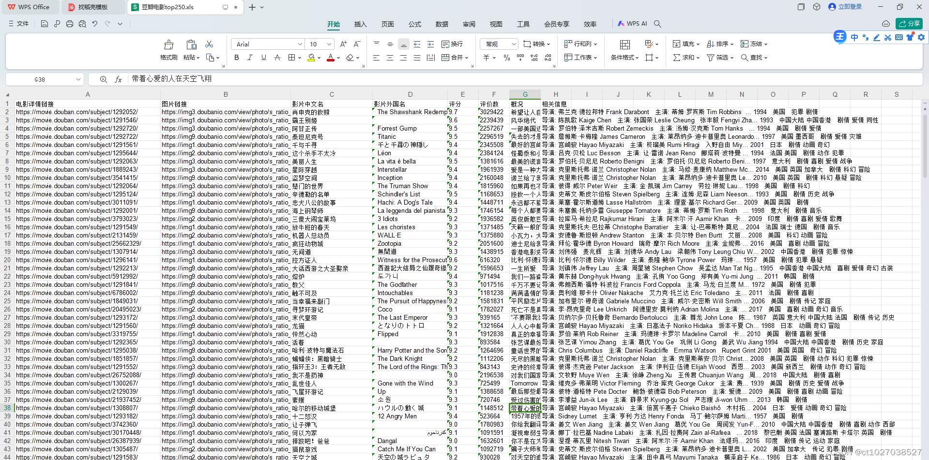Image resolution: width=929 pixels, height=460 pixels.
Task: Click the thousands separator icon
Action: (x=520, y=58)
